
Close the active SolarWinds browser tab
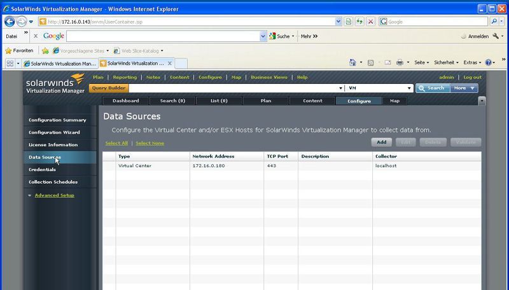click(169, 63)
